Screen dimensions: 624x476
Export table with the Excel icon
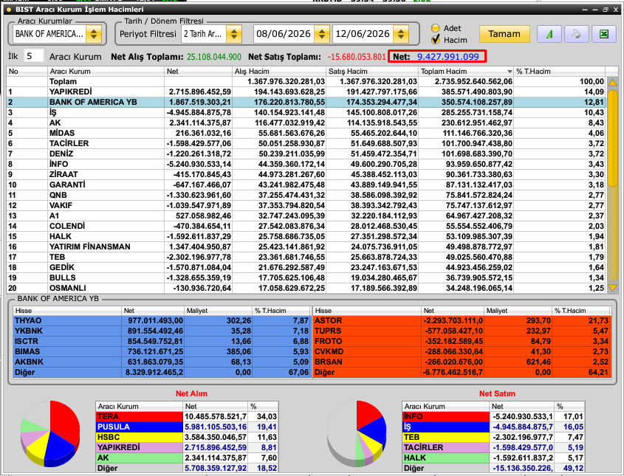pos(604,34)
